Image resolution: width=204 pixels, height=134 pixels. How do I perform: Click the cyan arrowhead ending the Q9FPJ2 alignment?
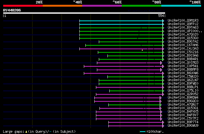(163, 24)
